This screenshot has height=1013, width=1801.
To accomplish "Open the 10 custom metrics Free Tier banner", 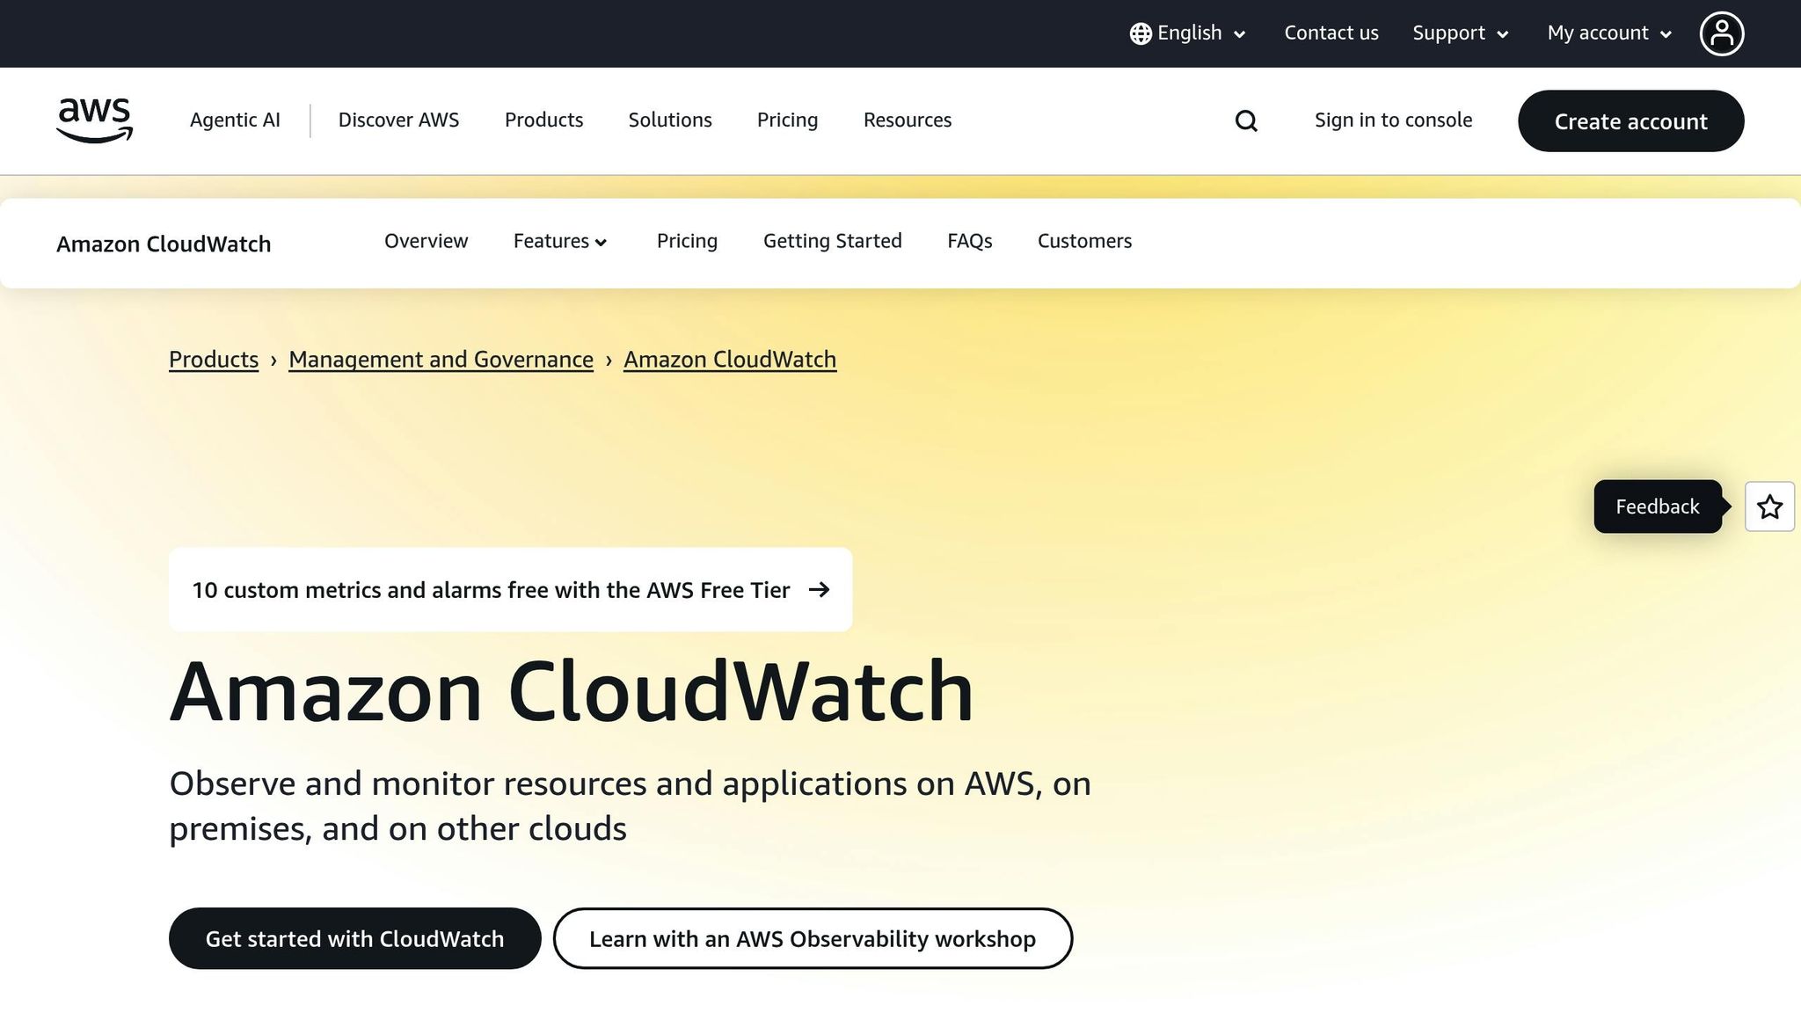I will (510, 589).
